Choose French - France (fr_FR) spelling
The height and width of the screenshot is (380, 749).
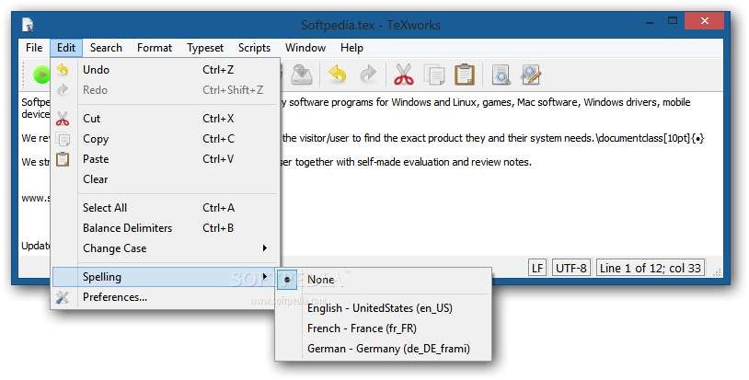pos(384,328)
